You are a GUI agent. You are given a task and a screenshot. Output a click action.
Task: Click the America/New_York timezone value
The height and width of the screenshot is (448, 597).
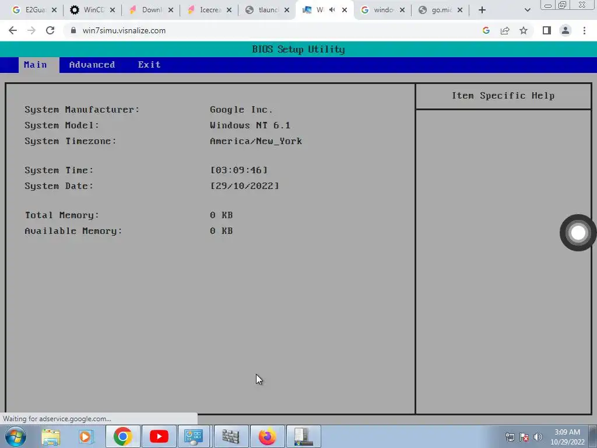(x=256, y=141)
